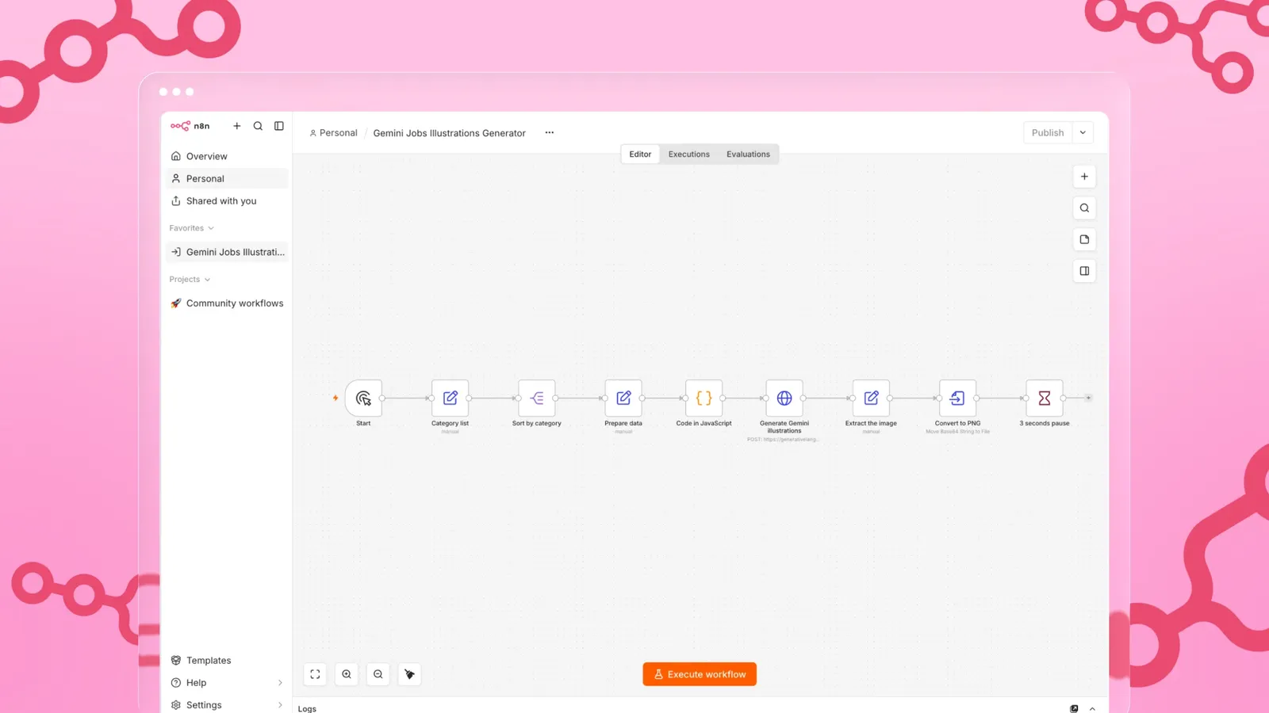Select the Convert to PNG node
The width and height of the screenshot is (1269, 713).
957,398
